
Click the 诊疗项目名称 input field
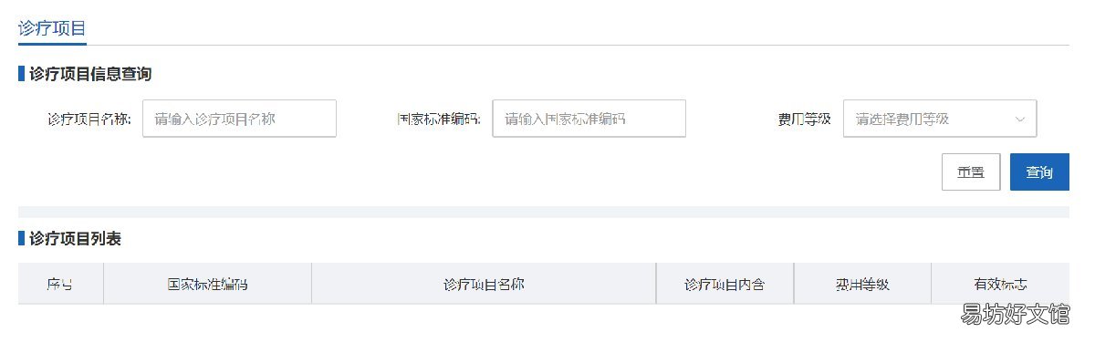[240, 119]
